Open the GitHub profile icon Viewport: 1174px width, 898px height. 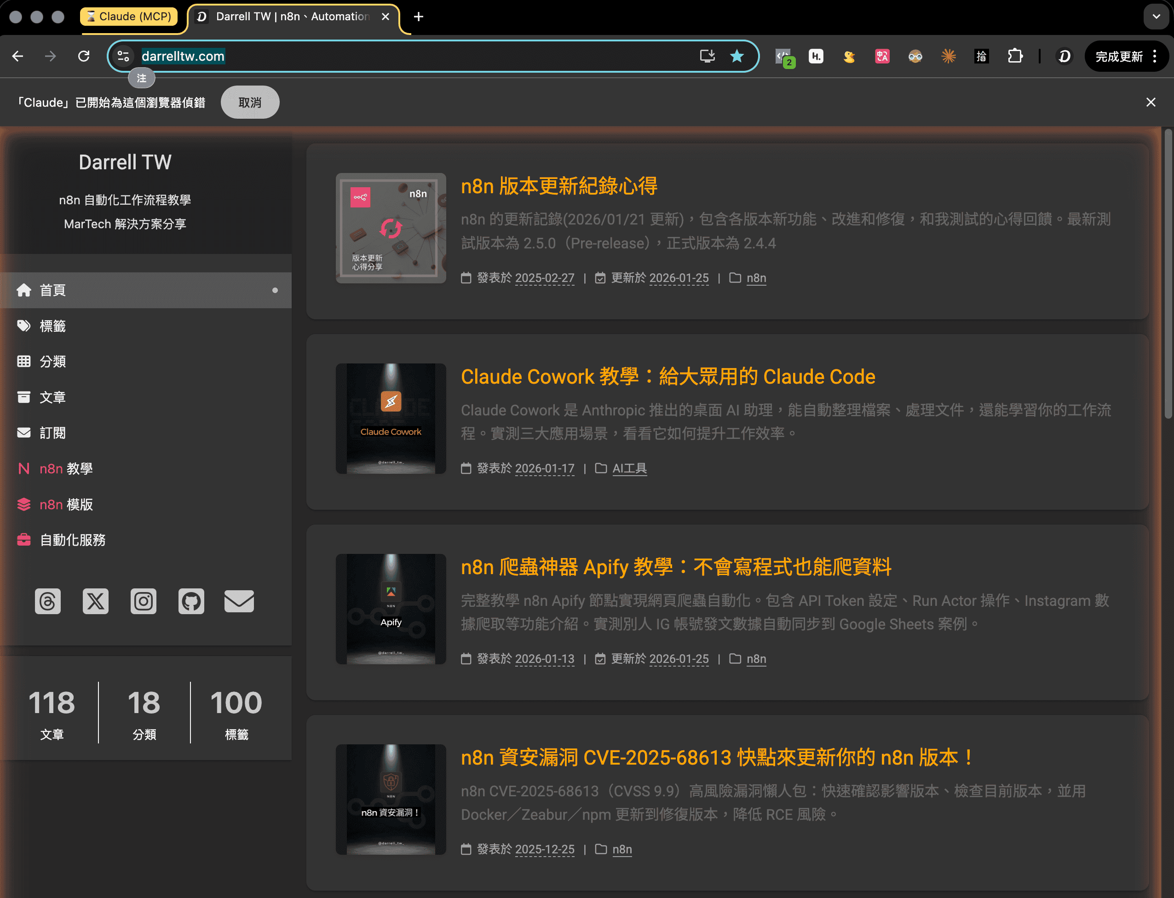(x=191, y=601)
